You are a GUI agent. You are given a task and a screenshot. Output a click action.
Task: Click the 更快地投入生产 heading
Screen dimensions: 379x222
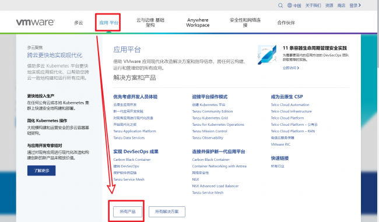pyautogui.click(x=41, y=96)
